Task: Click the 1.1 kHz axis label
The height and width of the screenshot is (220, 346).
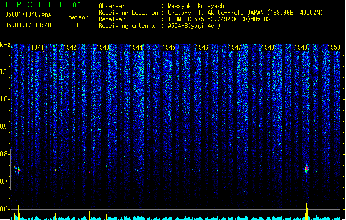Action: coord(4,71)
